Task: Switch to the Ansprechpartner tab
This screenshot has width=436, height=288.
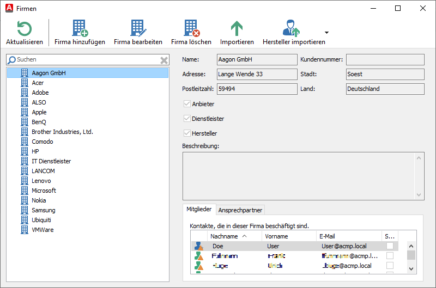Action: point(240,210)
